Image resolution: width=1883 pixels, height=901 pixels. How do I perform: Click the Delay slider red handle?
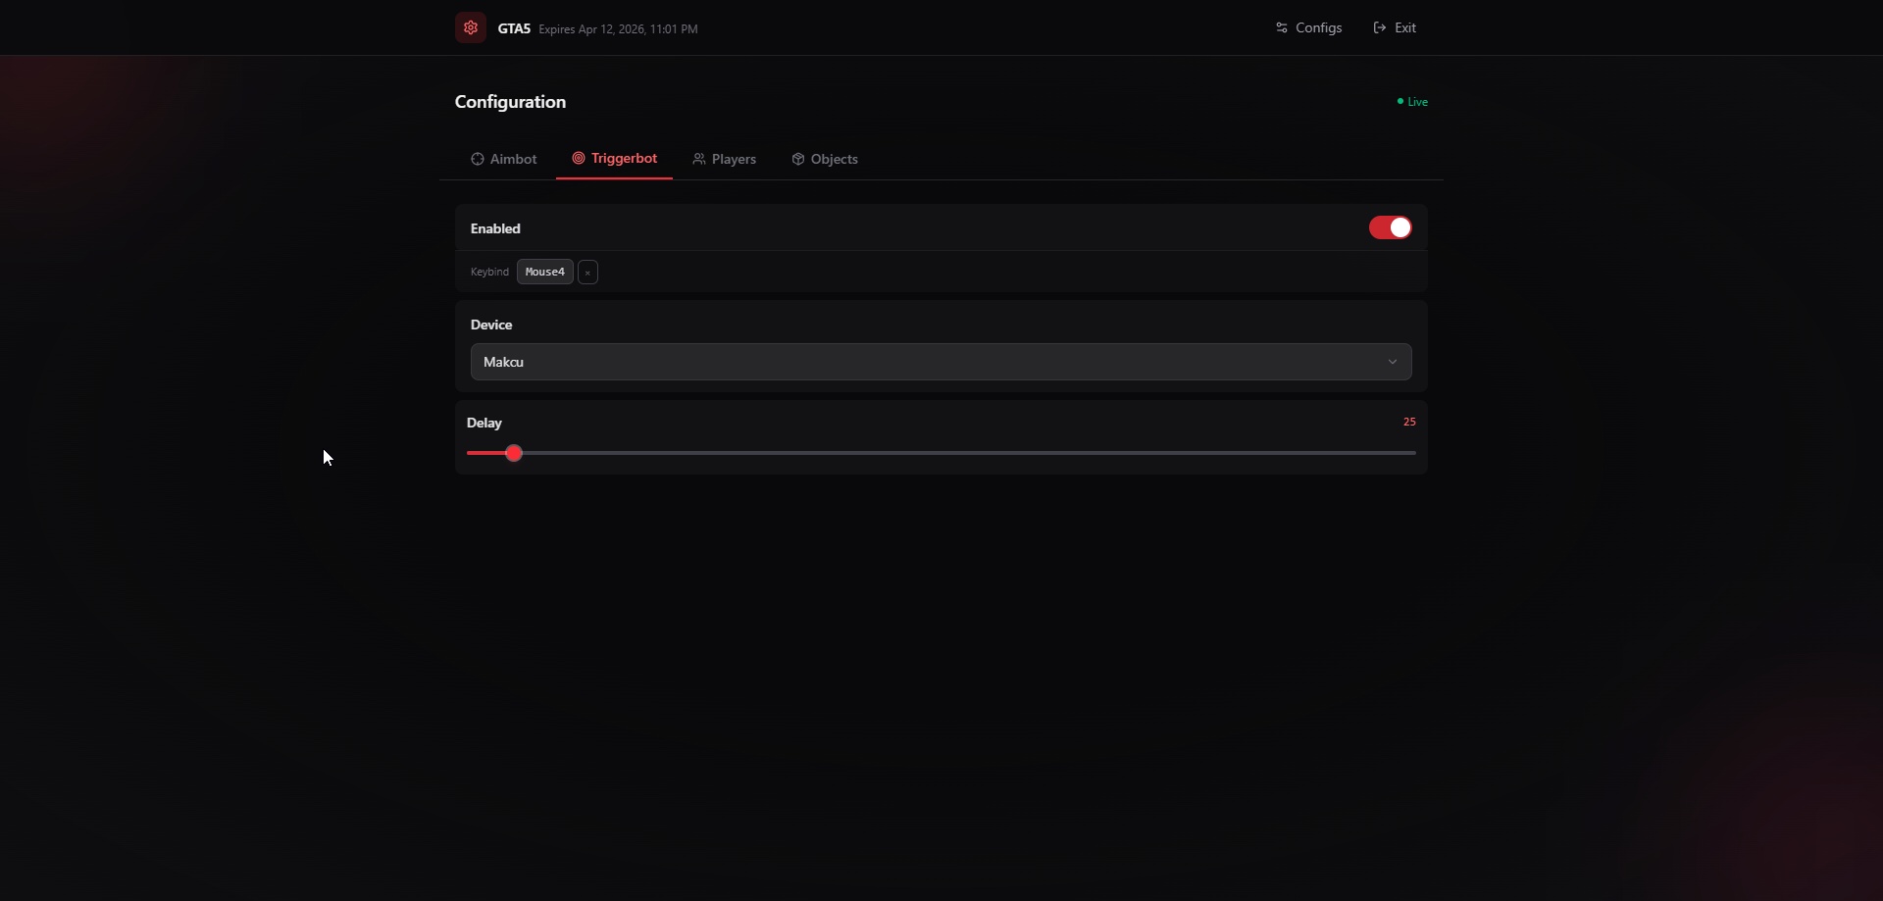pyautogui.click(x=514, y=453)
